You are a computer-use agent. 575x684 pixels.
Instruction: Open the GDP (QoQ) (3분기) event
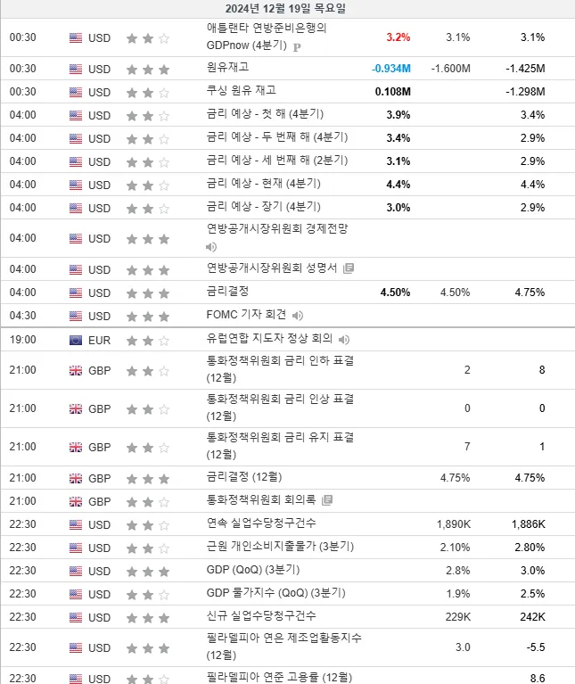tap(253, 570)
